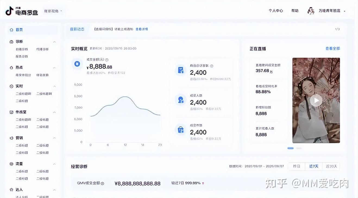Click the 成交件数 shopping bag icon
Screen dimensions: 358x198
[181, 130]
